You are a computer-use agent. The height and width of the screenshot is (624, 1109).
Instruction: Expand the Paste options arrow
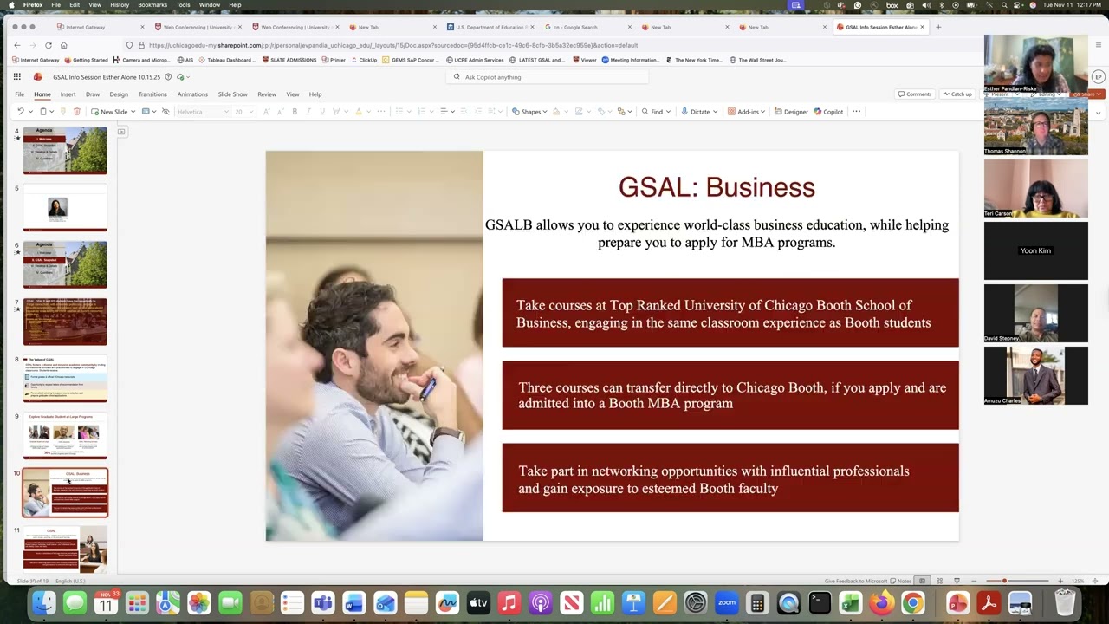pos(52,112)
